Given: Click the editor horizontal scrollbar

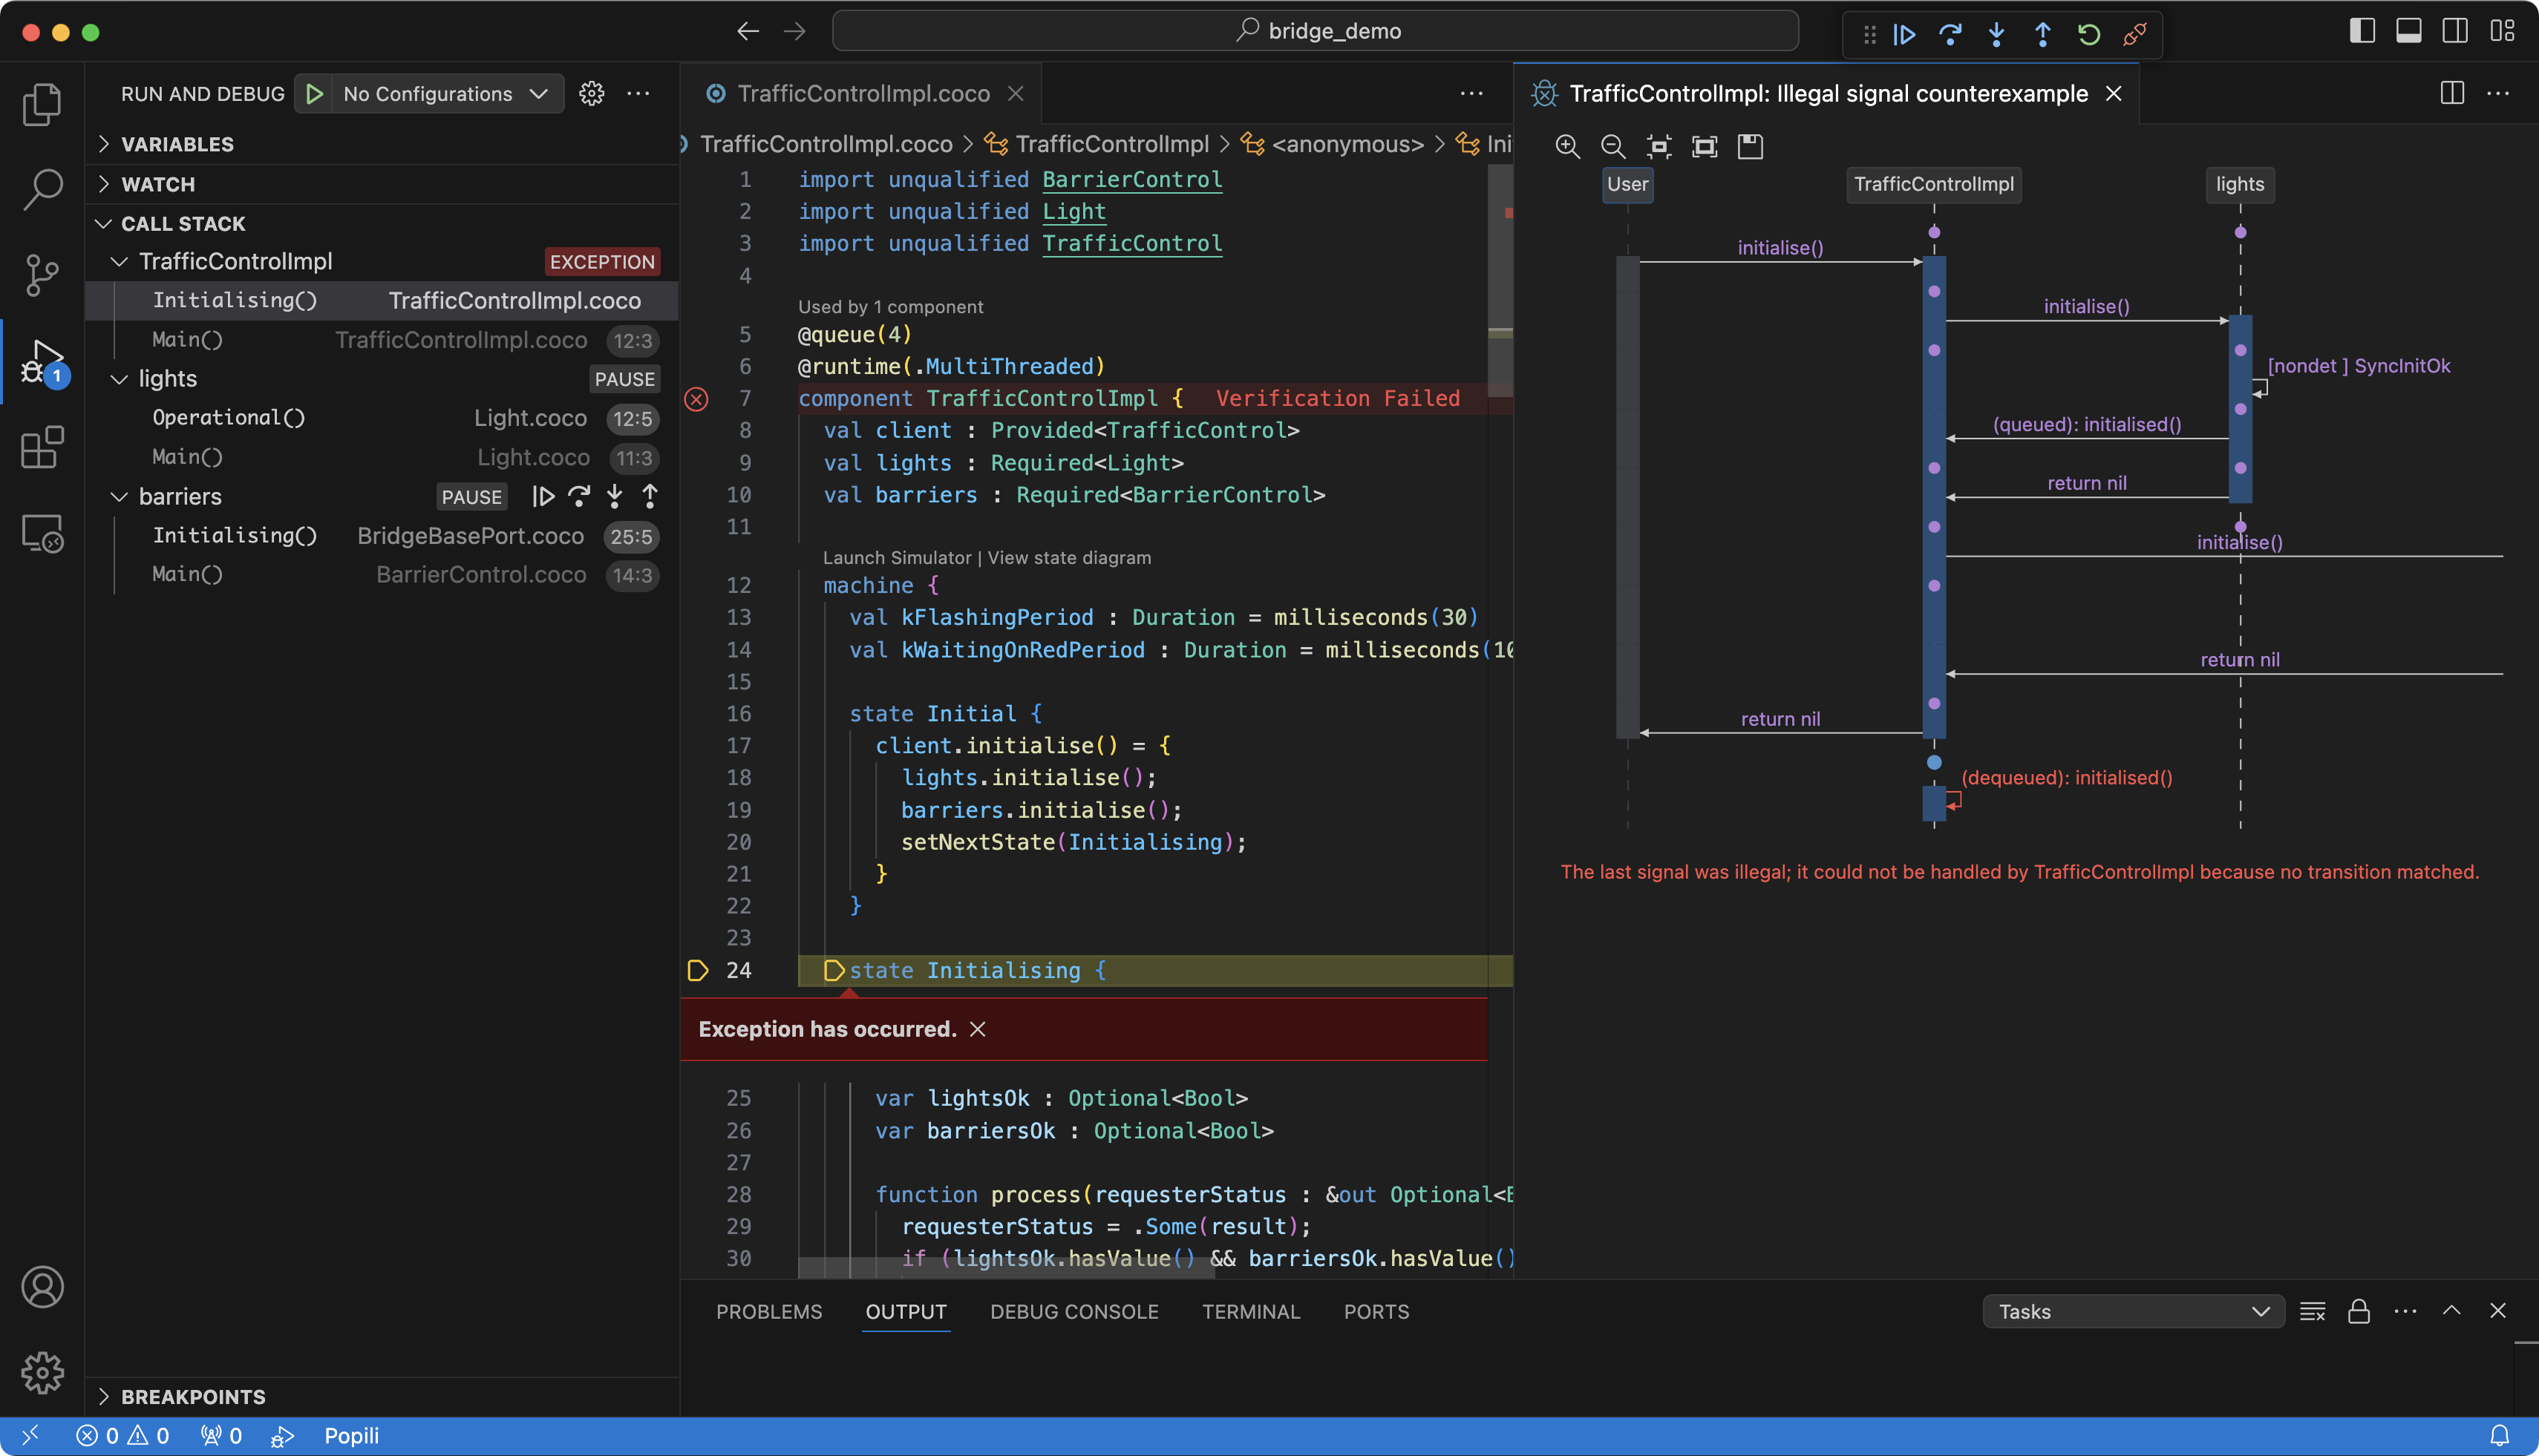Looking at the screenshot, I should [x=1005, y=1267].
